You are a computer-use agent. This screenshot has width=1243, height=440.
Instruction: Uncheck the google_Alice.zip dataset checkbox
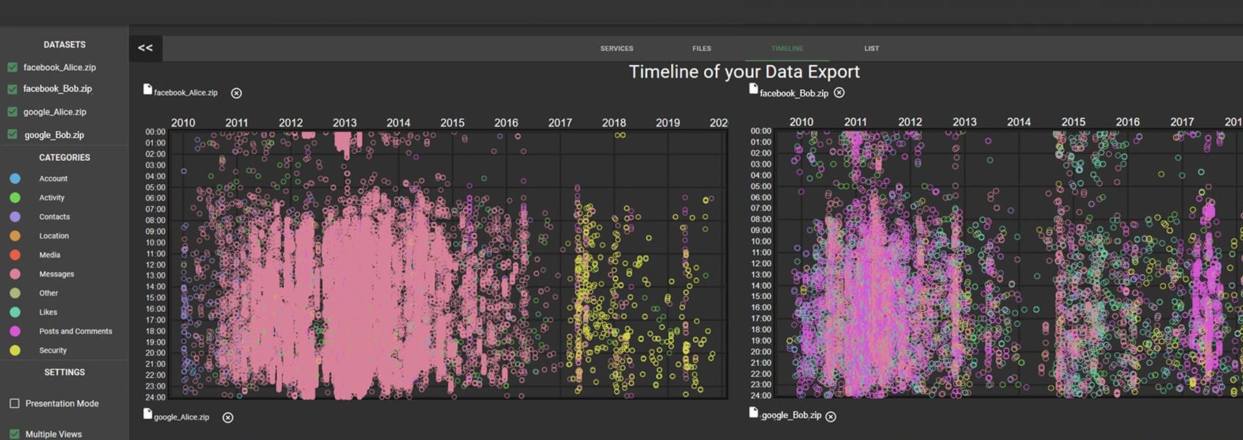click(x=12, y=112)
